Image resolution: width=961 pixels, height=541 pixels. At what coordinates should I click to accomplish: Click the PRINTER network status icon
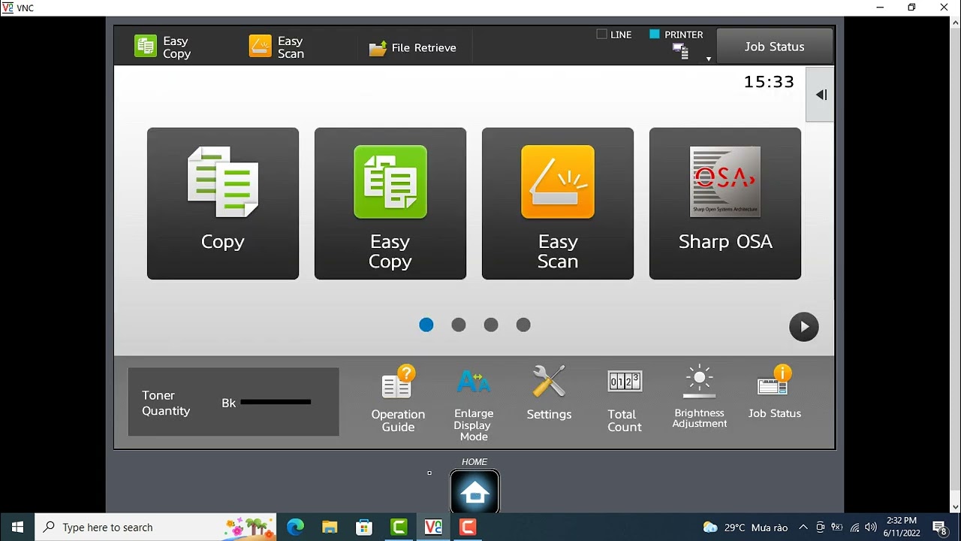[681, 51]
